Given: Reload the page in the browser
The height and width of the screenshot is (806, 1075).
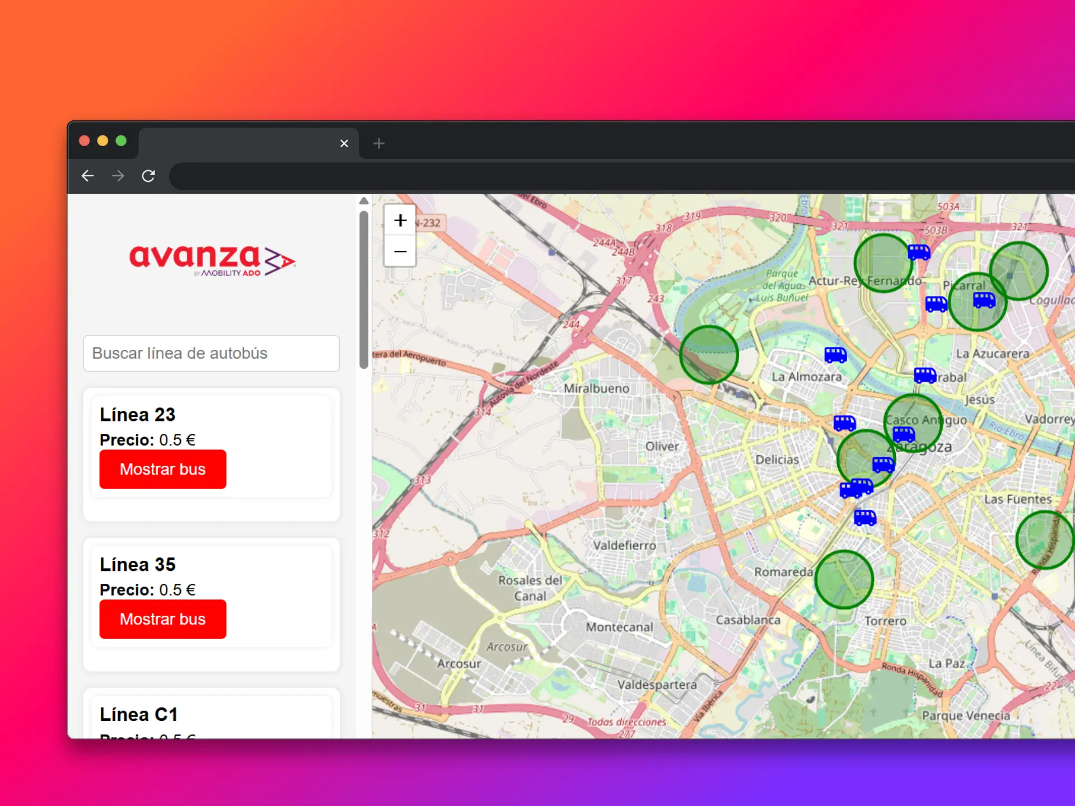Looking at the screenshot, I should [148, 175].
